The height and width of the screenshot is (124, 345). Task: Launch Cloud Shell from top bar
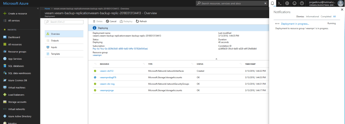(280, 3)
